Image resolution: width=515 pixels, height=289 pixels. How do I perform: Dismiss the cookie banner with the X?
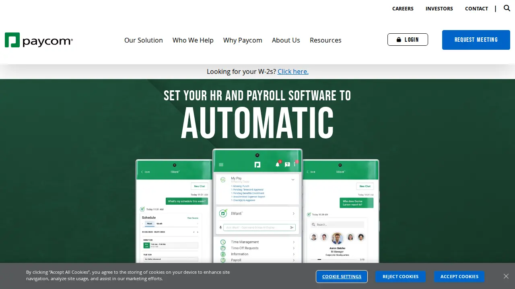pyautogui.click(x=506, y=276)
